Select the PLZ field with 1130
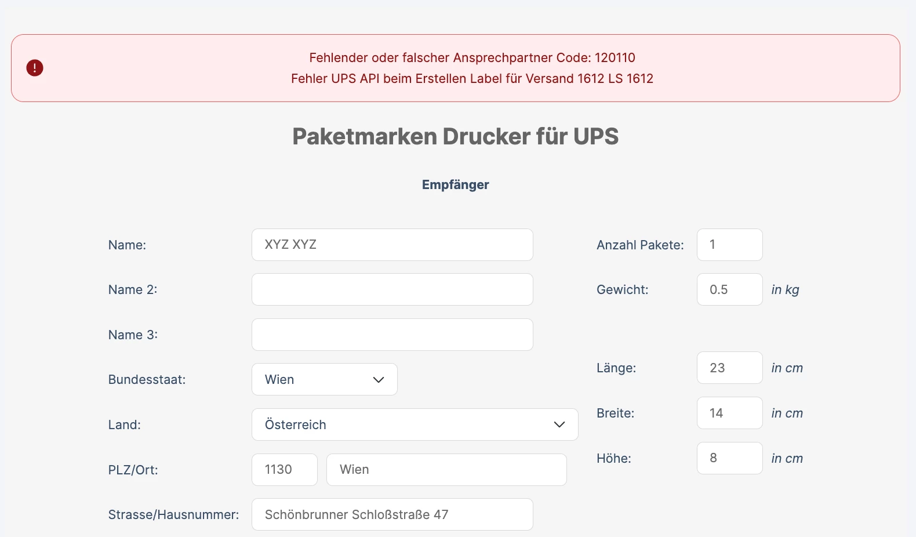This screenshot has width=916, height=537. 285,470
